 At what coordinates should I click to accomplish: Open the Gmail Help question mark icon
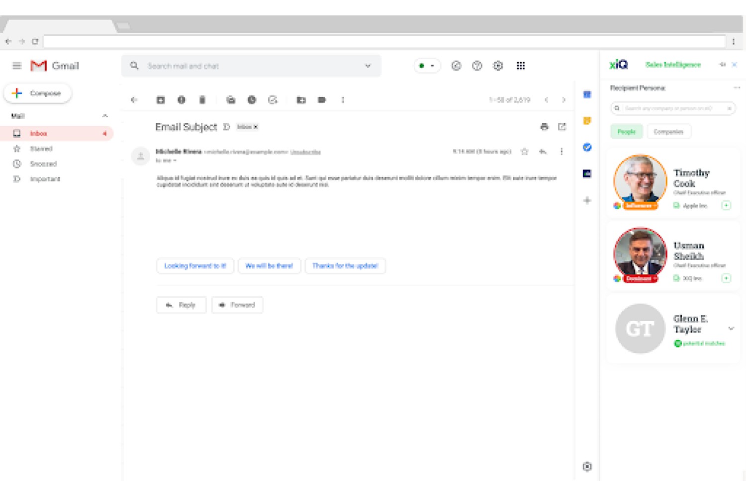pos(477,66)
